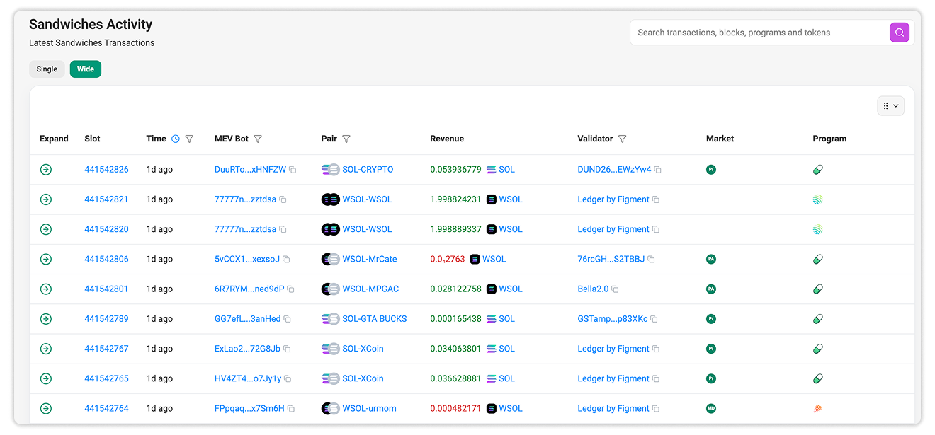Copy the HV4ZT4...o7Jy1y bot address

coord(288,379)
